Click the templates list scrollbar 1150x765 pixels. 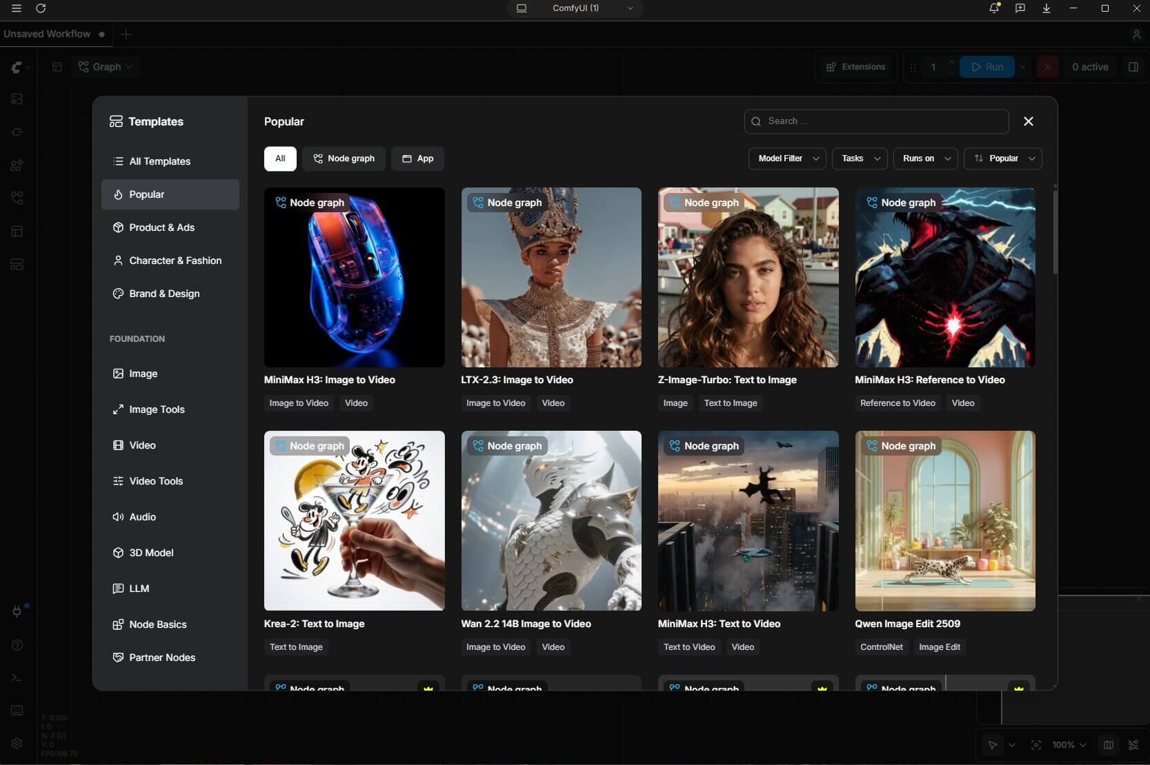[x=1055, y=232]
